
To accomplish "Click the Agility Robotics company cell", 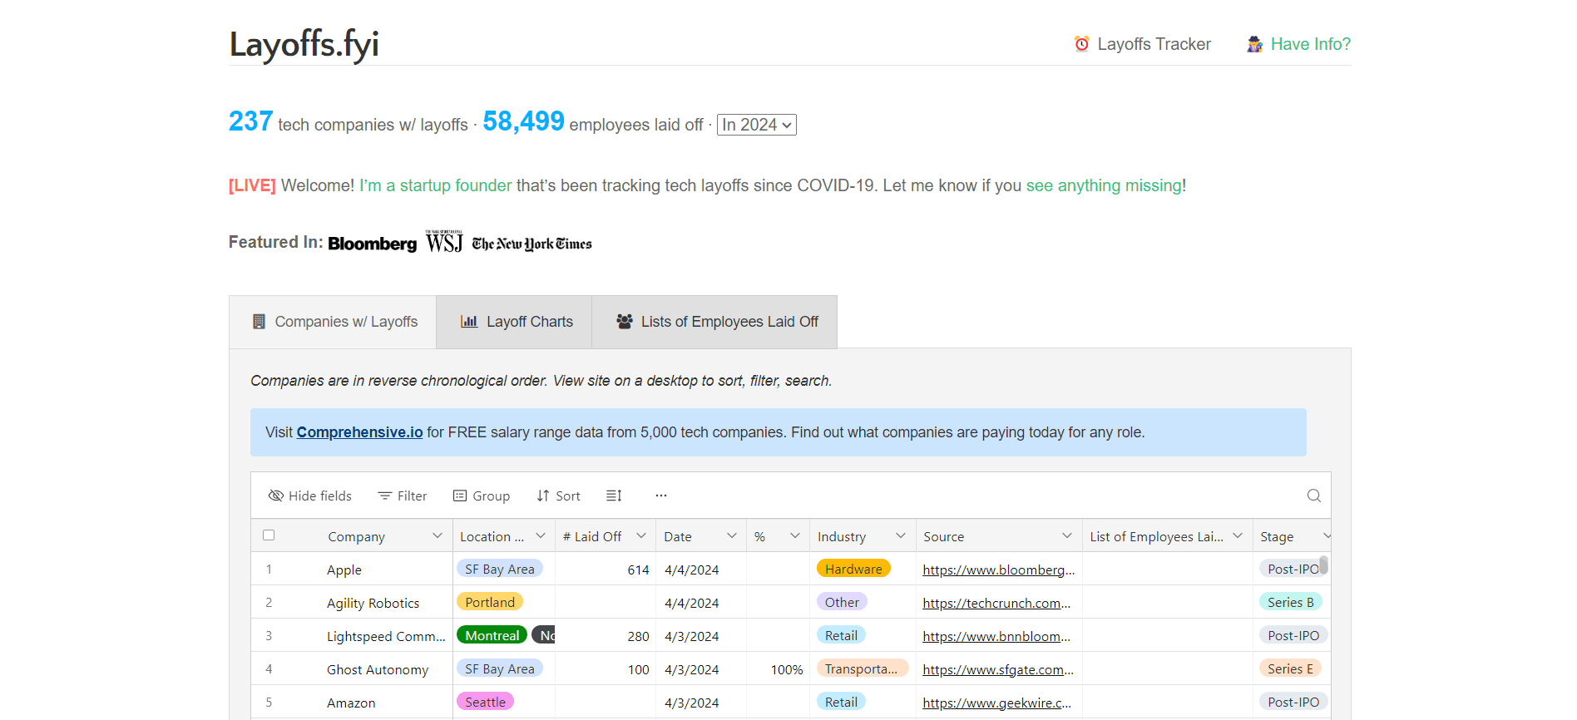I will tap(373, 603).
